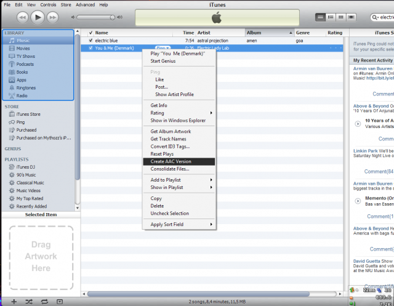Click the search magnifier dropdown icon
394x306 pixels.
(x=375, y=17)
